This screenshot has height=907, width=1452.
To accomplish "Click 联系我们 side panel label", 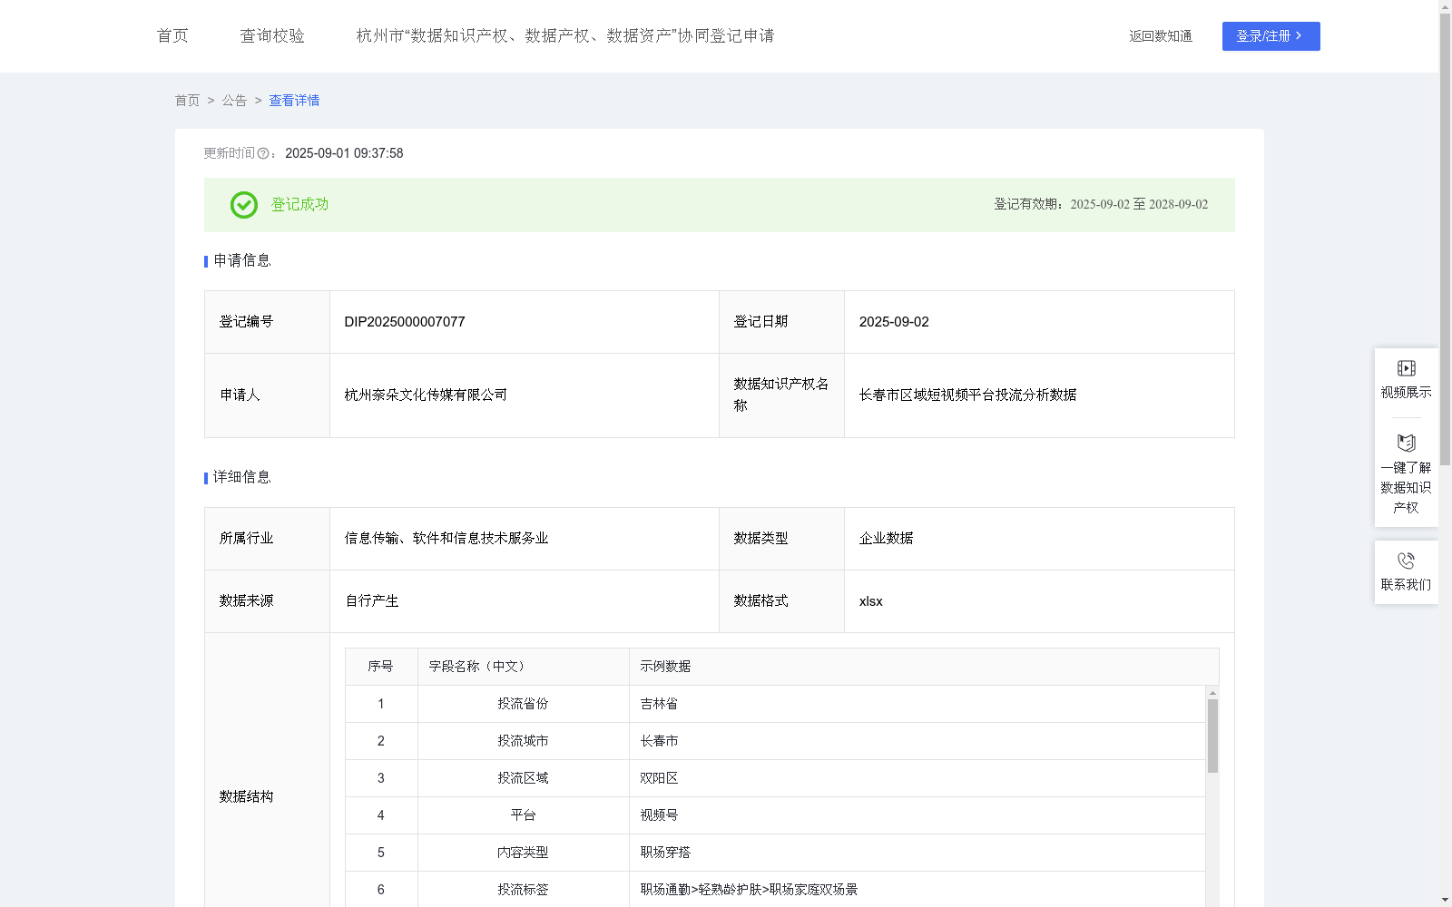I will (x=1406, y=585).
